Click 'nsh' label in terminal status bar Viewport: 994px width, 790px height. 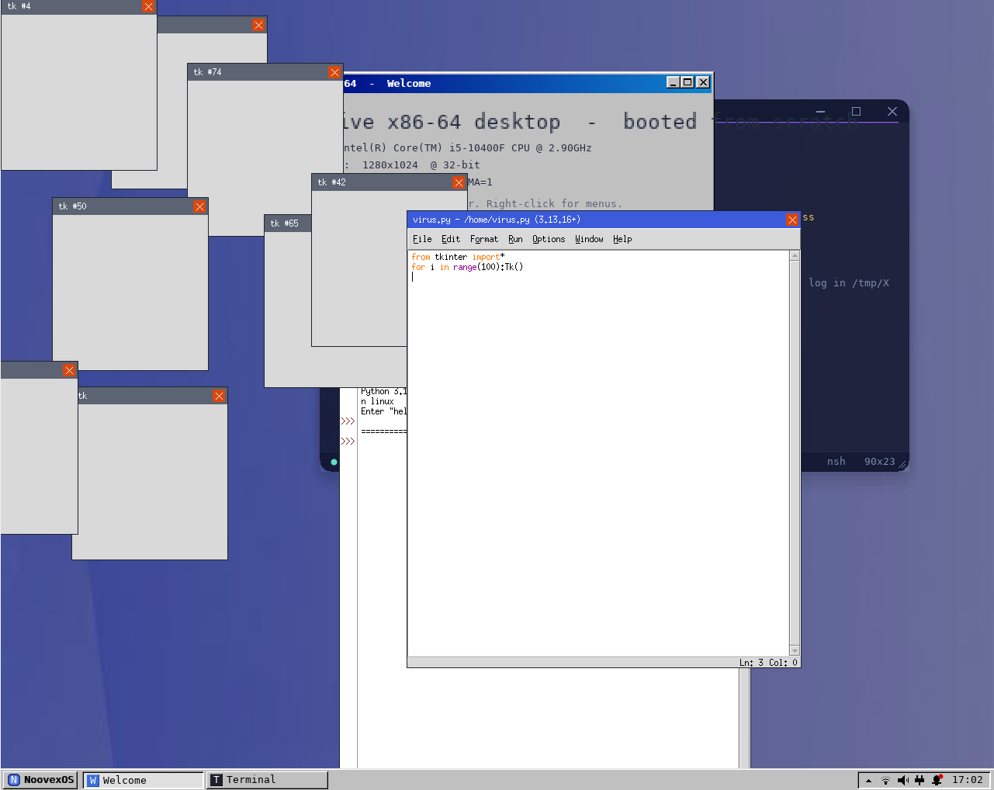(x=836, y=461)
